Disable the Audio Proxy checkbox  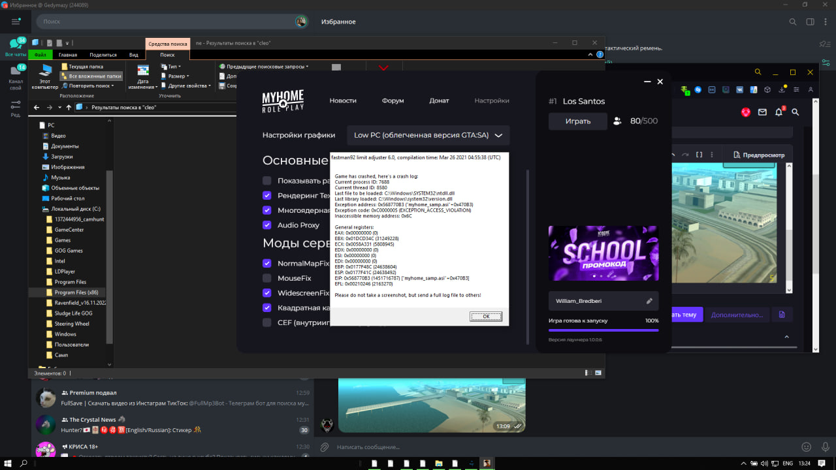click(266, 225)
